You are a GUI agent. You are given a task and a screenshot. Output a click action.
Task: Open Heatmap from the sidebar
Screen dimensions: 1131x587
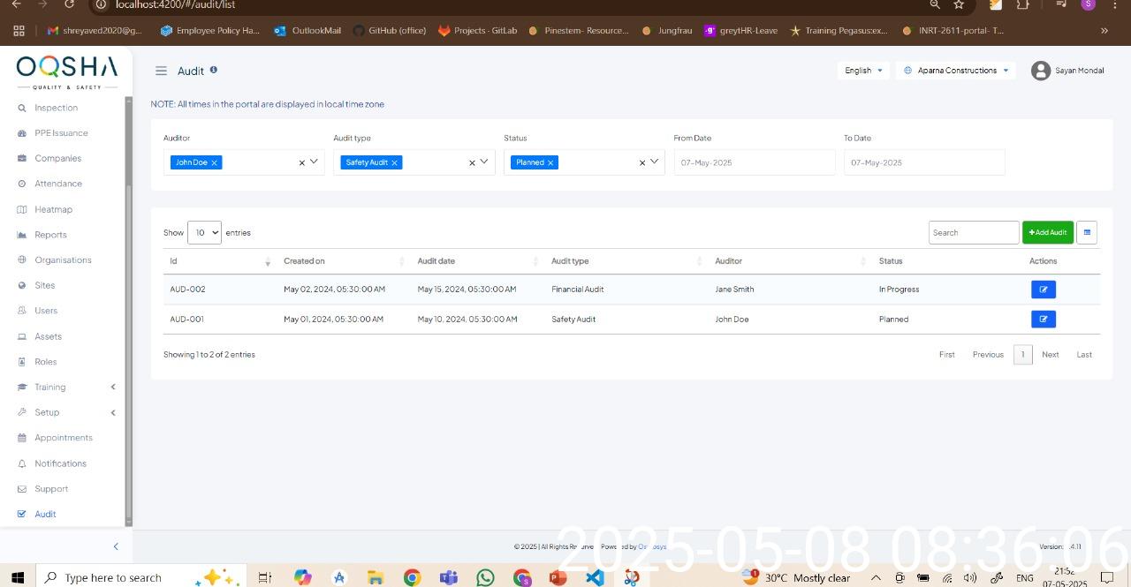click(53, 209)
